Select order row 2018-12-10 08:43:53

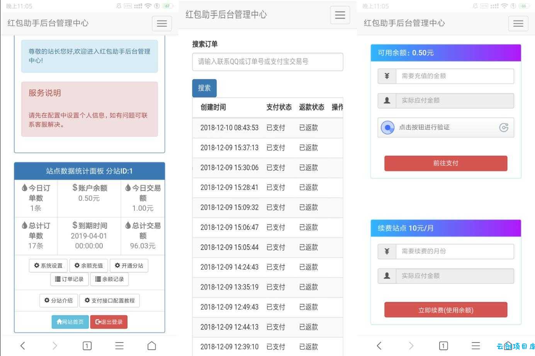point(268,128)
